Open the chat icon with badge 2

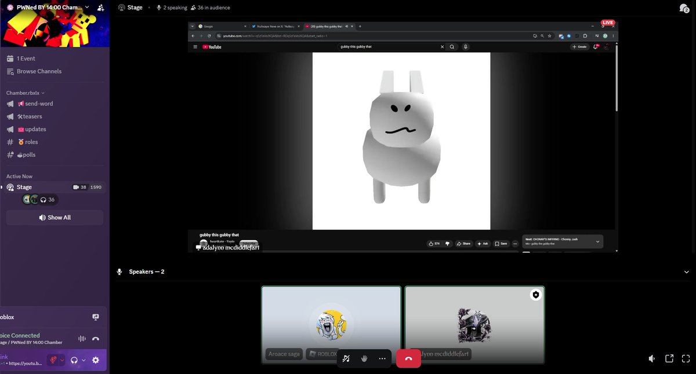(684, 8)
